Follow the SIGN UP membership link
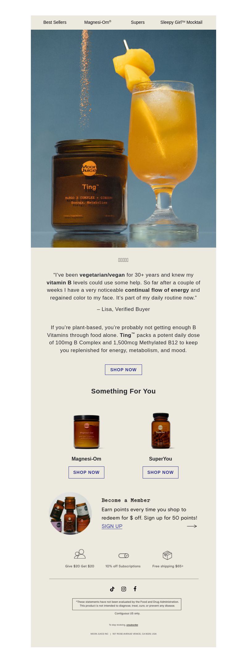Viewport: 247px width, 659px height. [112, 526]
